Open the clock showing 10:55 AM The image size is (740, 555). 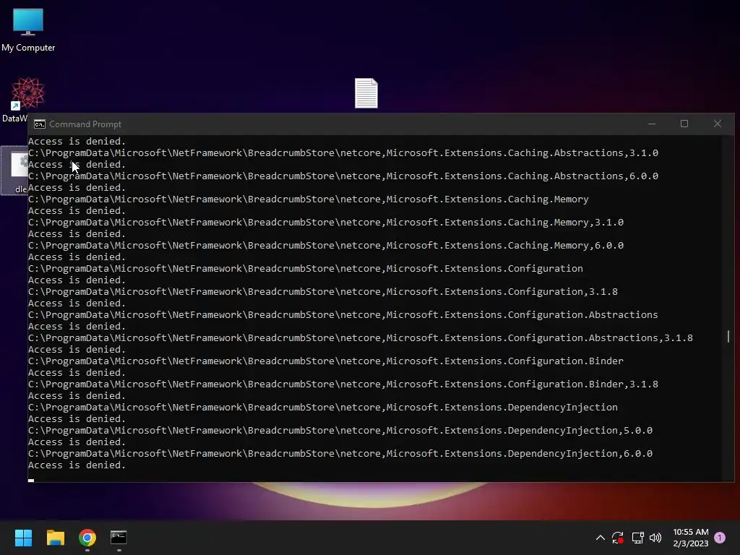click(691, 538)
